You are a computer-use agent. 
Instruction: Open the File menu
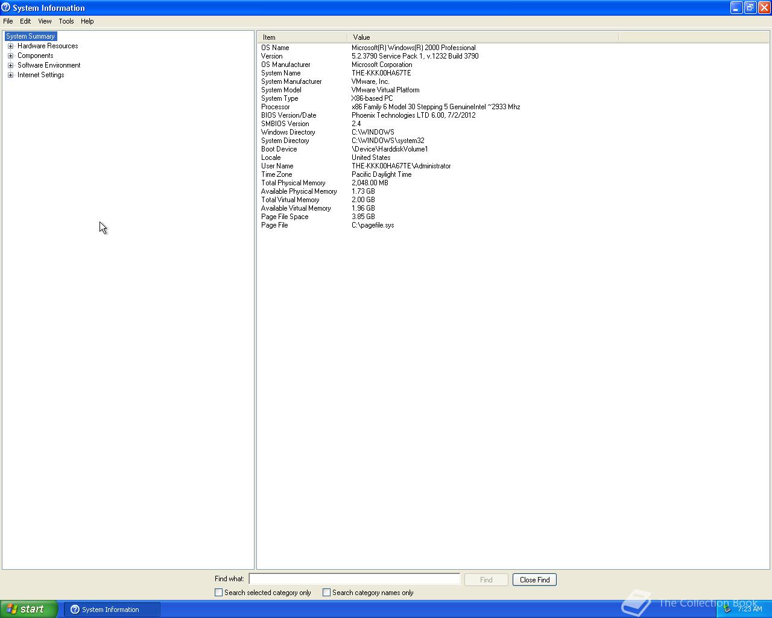click(8, 21)
